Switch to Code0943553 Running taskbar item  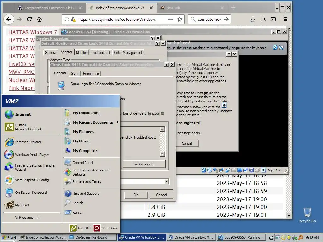(x=241, y=237)
